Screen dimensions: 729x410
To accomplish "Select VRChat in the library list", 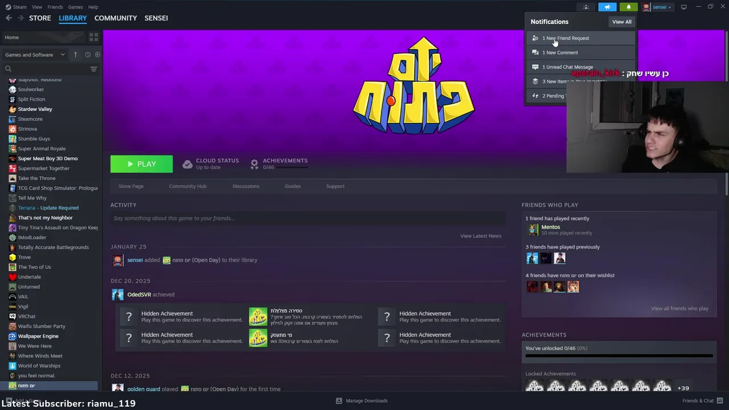I will click(27, 317).
